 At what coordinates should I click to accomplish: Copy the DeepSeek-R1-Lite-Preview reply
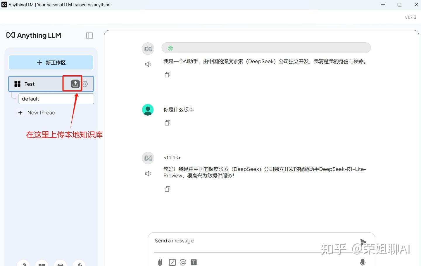pyautogui.click(x=168, y=189)
